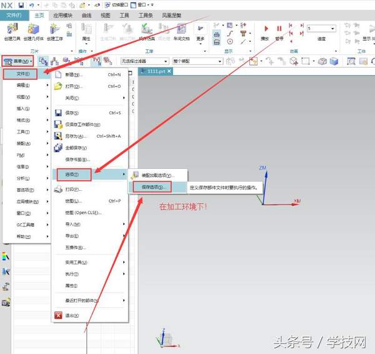Choose Plot (Open CLSF) entry
The image size is (375, 354).
pos(89,213)
